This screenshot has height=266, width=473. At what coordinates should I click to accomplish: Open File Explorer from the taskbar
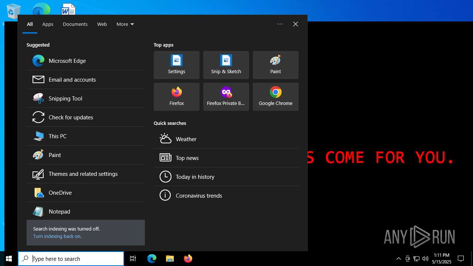coord(170,259)
